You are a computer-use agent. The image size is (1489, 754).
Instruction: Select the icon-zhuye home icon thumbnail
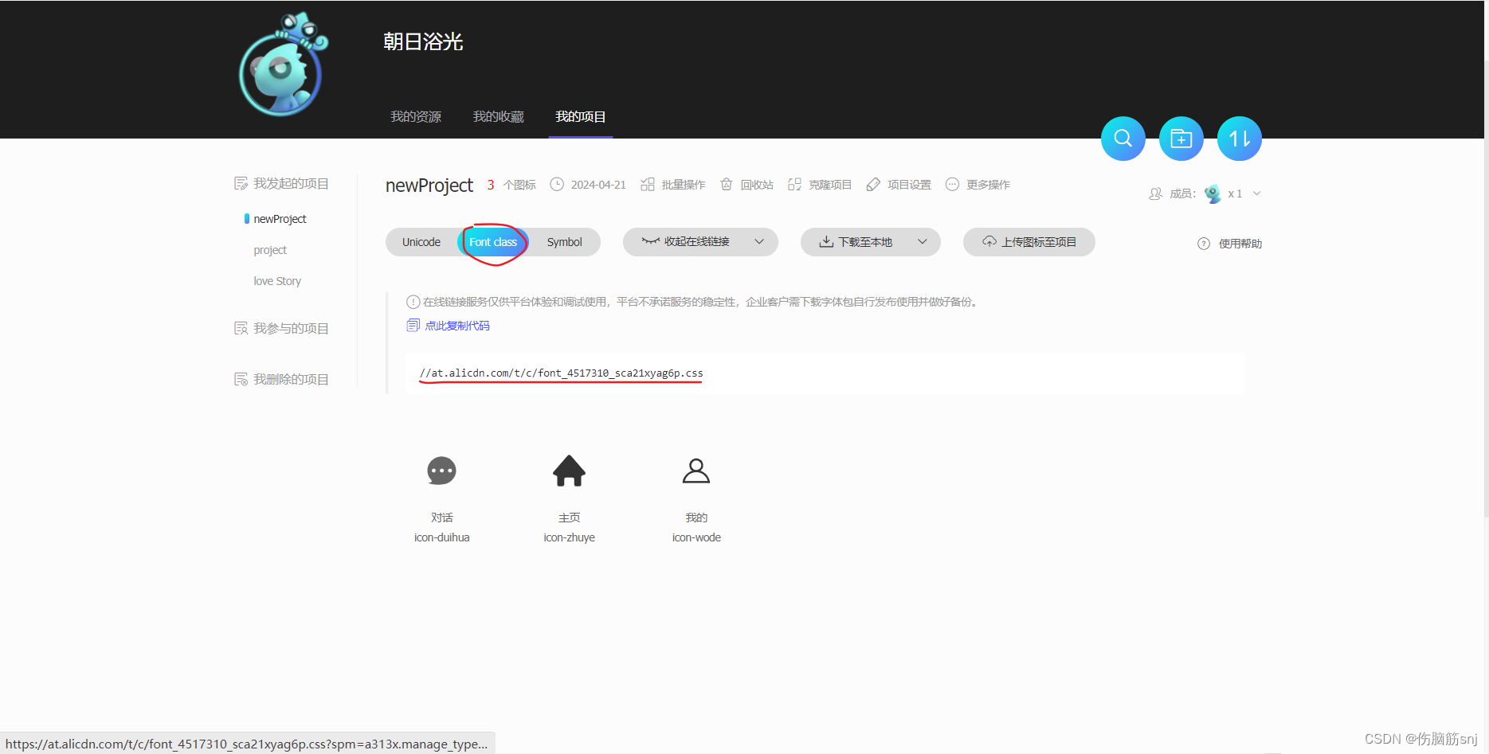coord(569,471)
